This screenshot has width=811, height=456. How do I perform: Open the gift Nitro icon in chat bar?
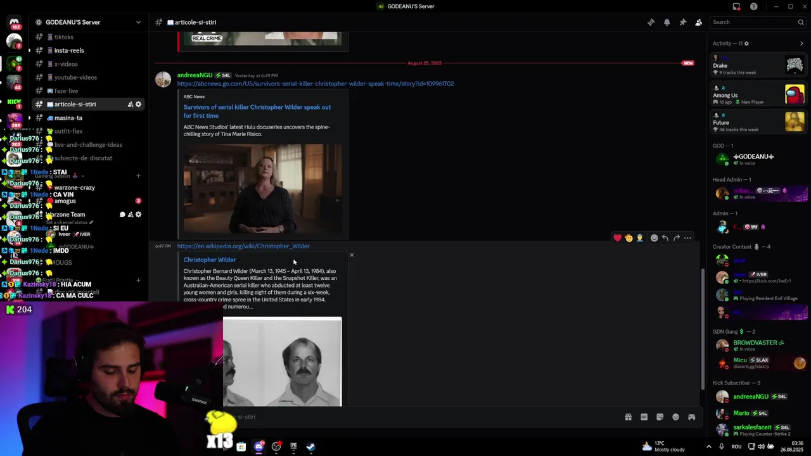[628, 417]
